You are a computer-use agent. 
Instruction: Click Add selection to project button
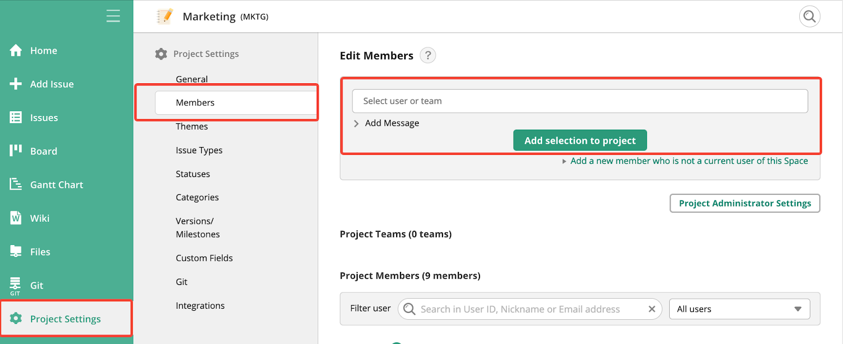(x=580, y=141)
